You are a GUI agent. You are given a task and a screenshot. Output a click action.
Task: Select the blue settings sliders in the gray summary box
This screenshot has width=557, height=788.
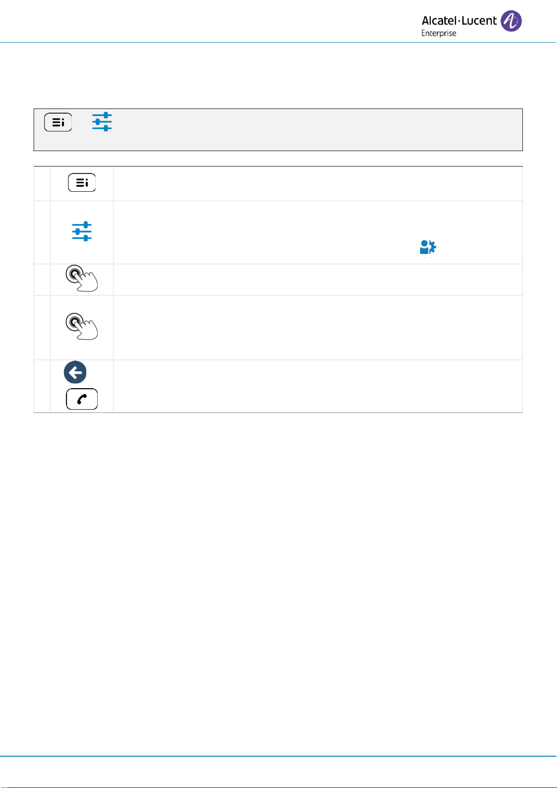[102, 122]
